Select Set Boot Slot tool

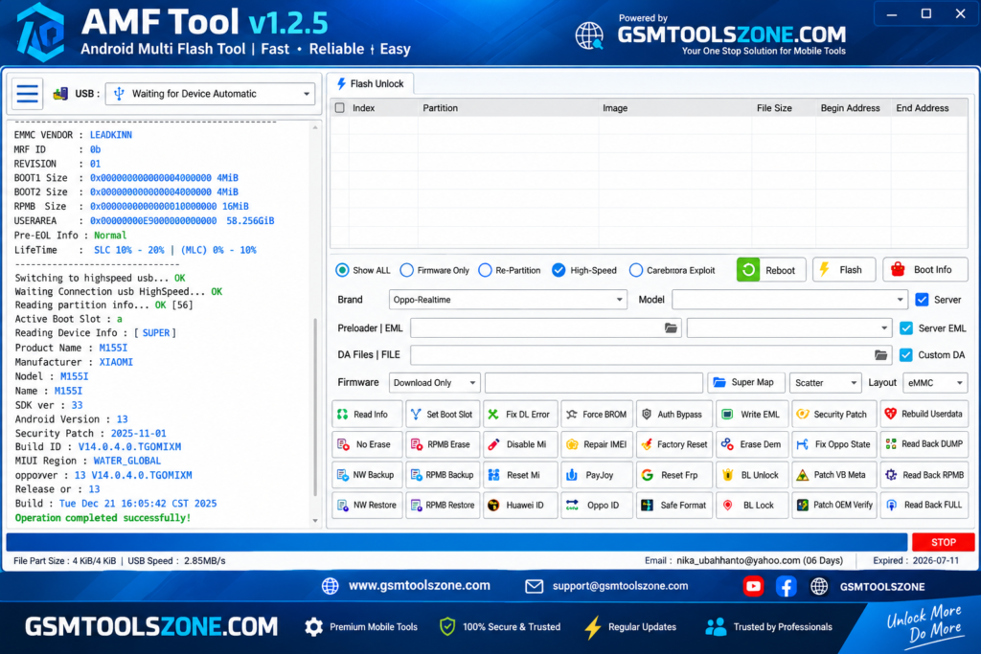[443, 414]
